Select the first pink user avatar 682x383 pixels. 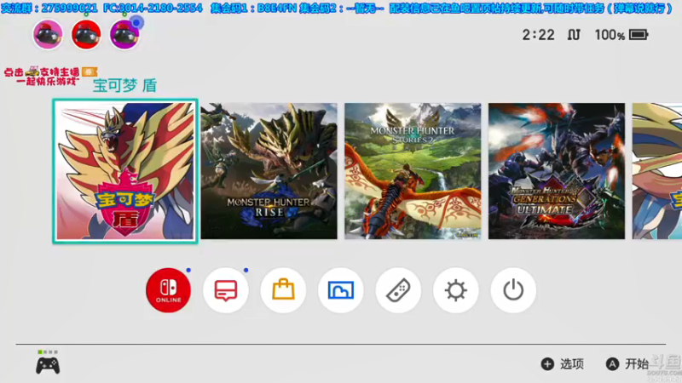coord(48,34)
